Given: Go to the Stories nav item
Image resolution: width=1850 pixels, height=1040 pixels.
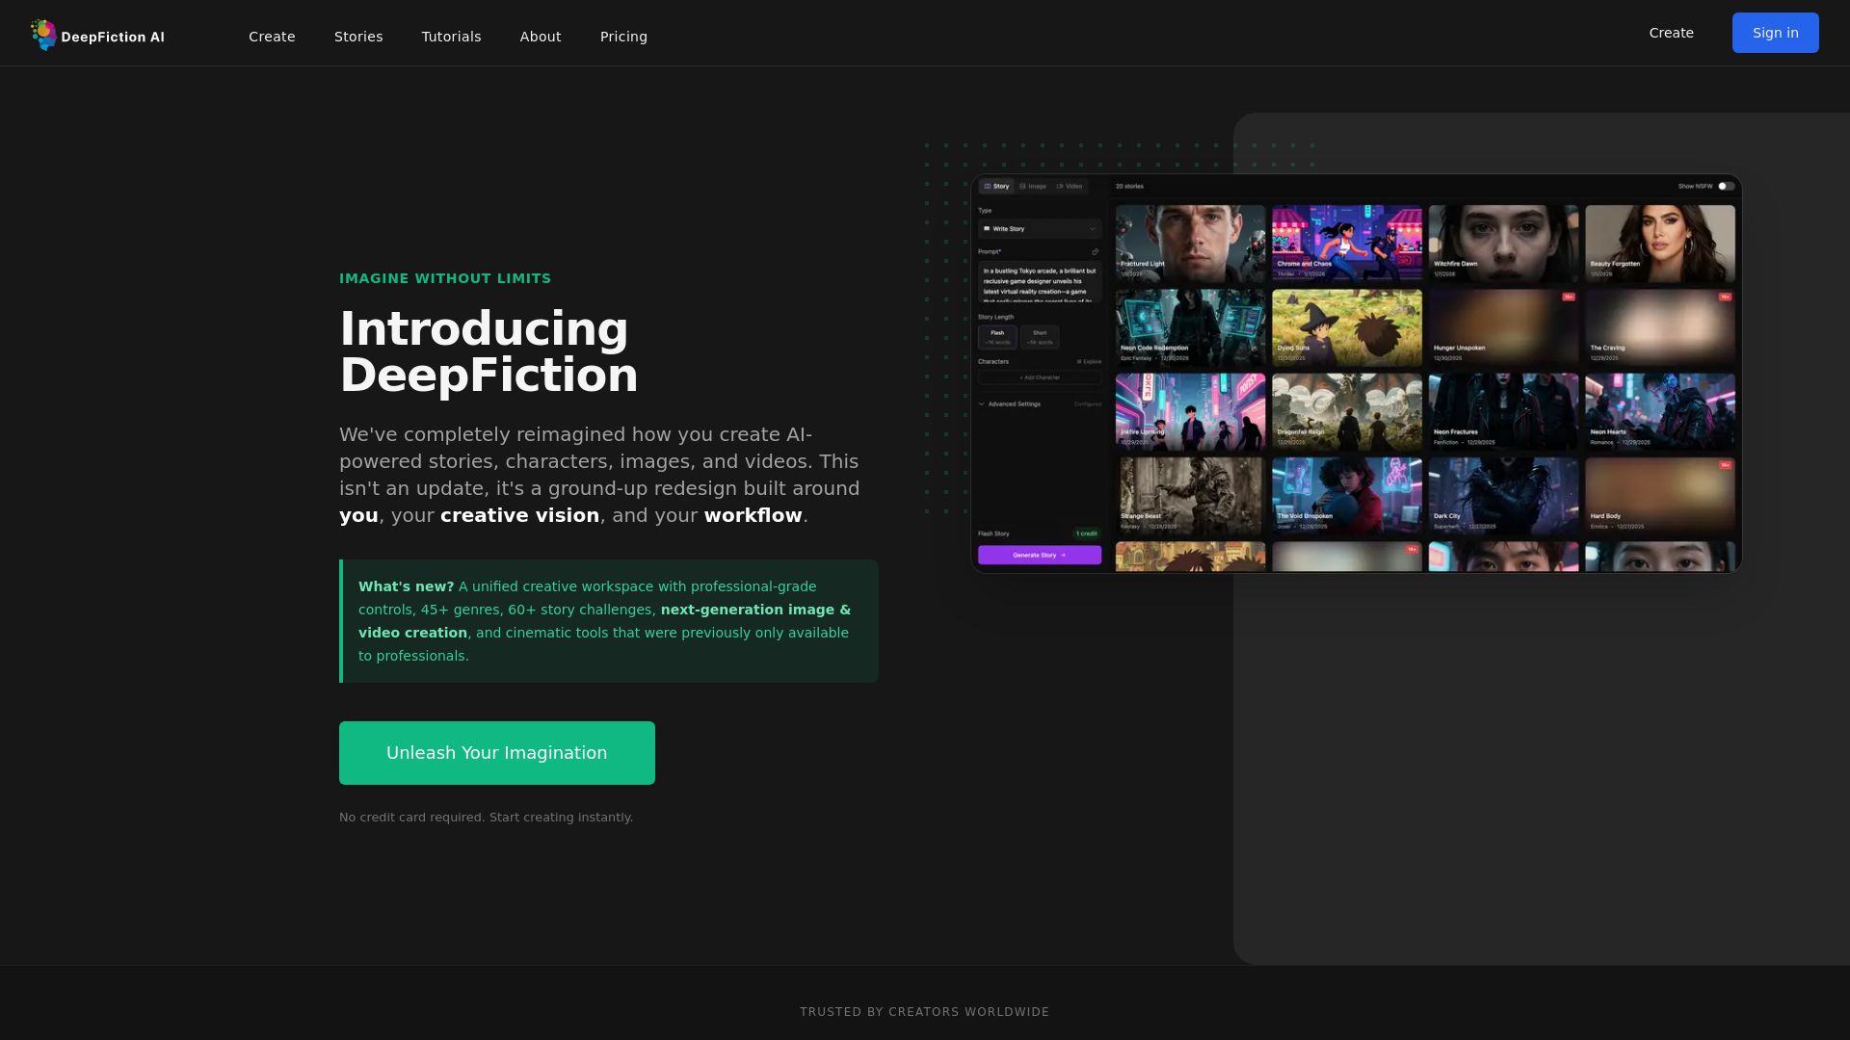Looking at the screenshot, I should [358, 37].
